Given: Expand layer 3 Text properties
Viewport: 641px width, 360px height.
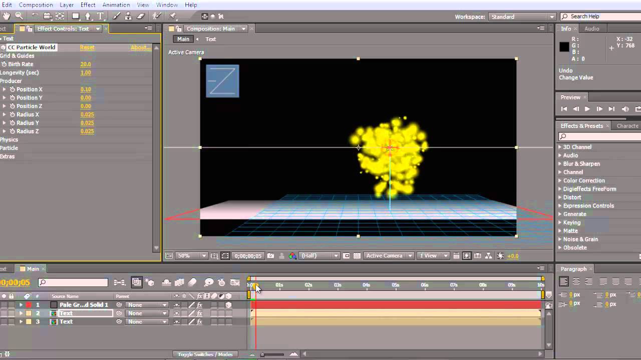Looking at the screenshot, I should (21, 322).
